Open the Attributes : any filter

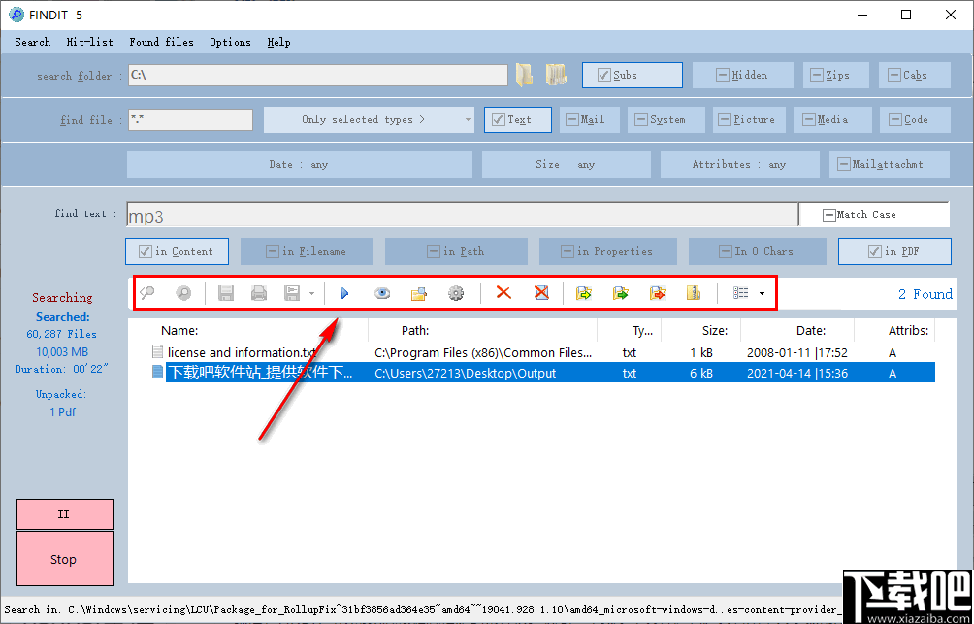(740, 165)
